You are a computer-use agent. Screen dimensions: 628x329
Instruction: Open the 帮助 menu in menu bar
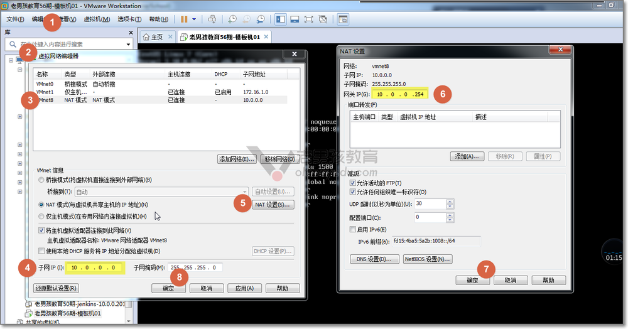(x=159, y=19)
